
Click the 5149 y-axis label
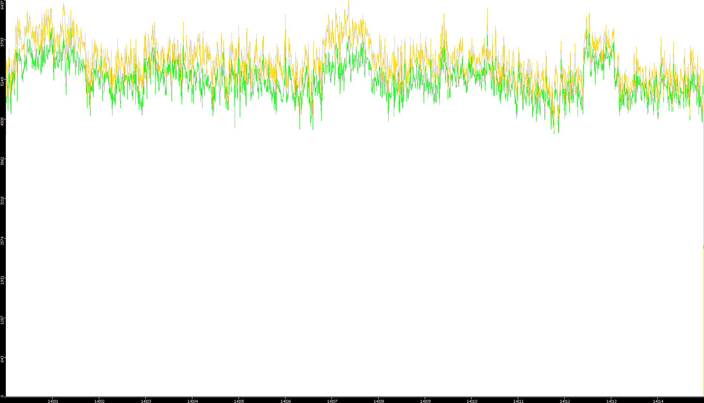(x=2, y=81)
